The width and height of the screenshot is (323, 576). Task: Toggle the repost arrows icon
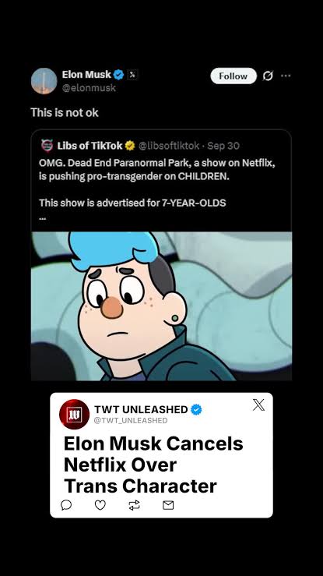point(134,506)
